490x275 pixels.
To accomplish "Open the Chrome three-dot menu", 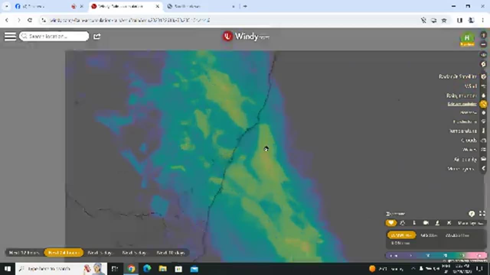I will coord(482,20).
